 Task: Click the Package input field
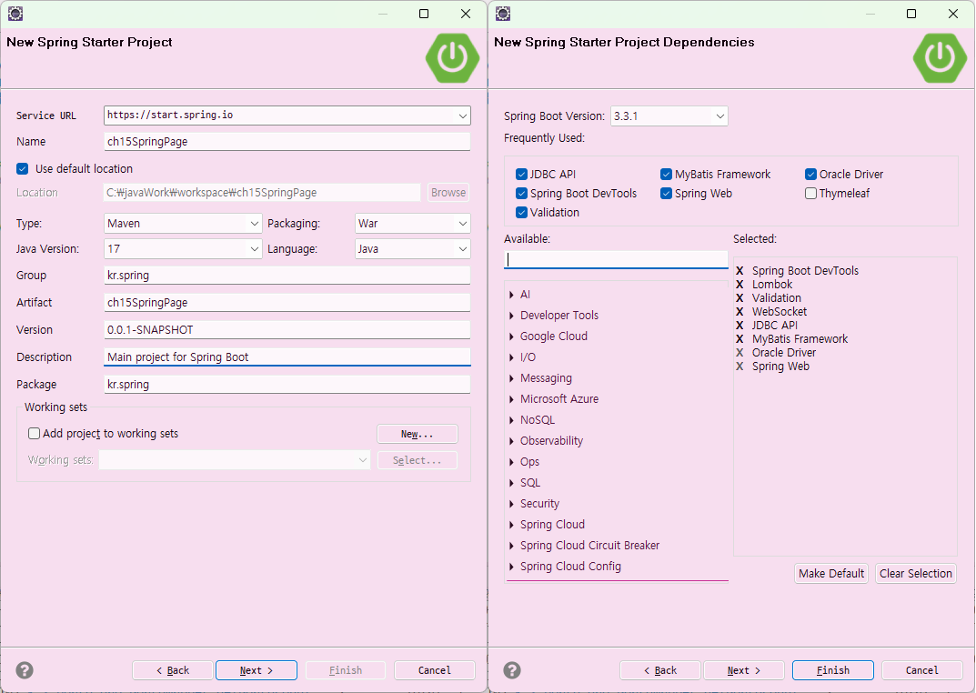point(287,385)
